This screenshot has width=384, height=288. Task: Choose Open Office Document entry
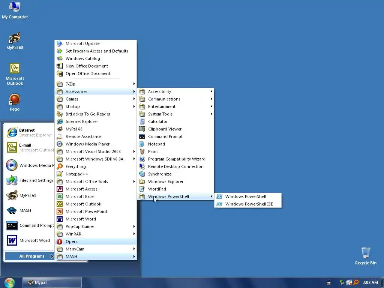pos(96,73)
